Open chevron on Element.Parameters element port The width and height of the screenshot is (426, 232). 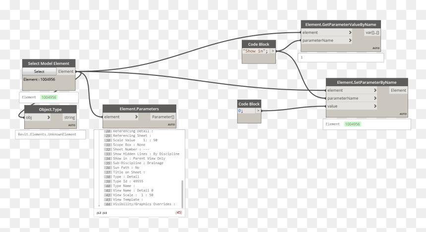coord(136,117)
